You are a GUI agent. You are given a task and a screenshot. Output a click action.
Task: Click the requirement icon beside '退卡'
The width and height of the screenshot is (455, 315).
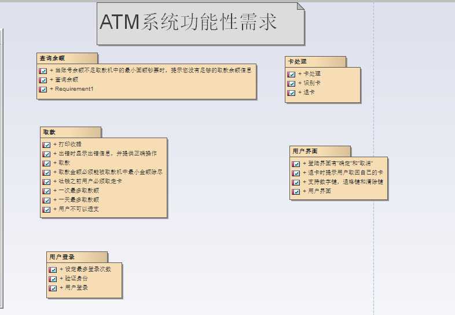click(x=291, y=93)
